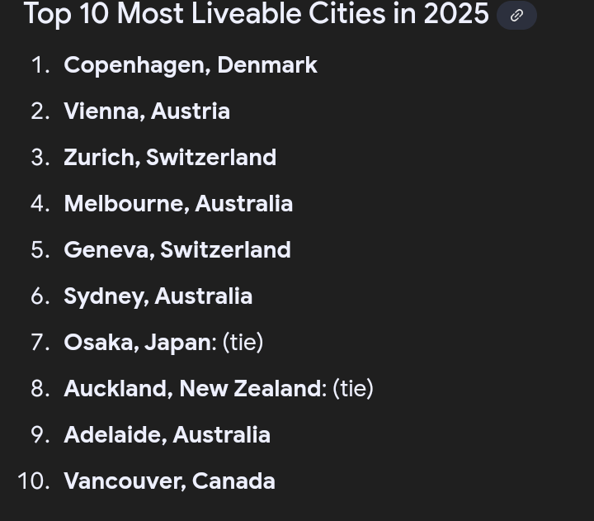
Task: Click list number 9 marker
Action: click(40, 435)
